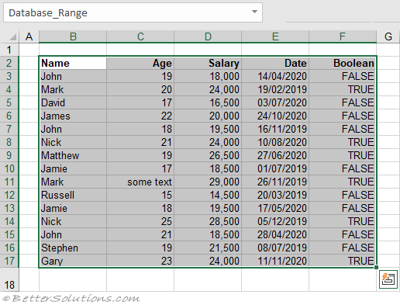The image size is (400, 305).
Task: Select the cell containing Stephen
Action: (73, 248)
